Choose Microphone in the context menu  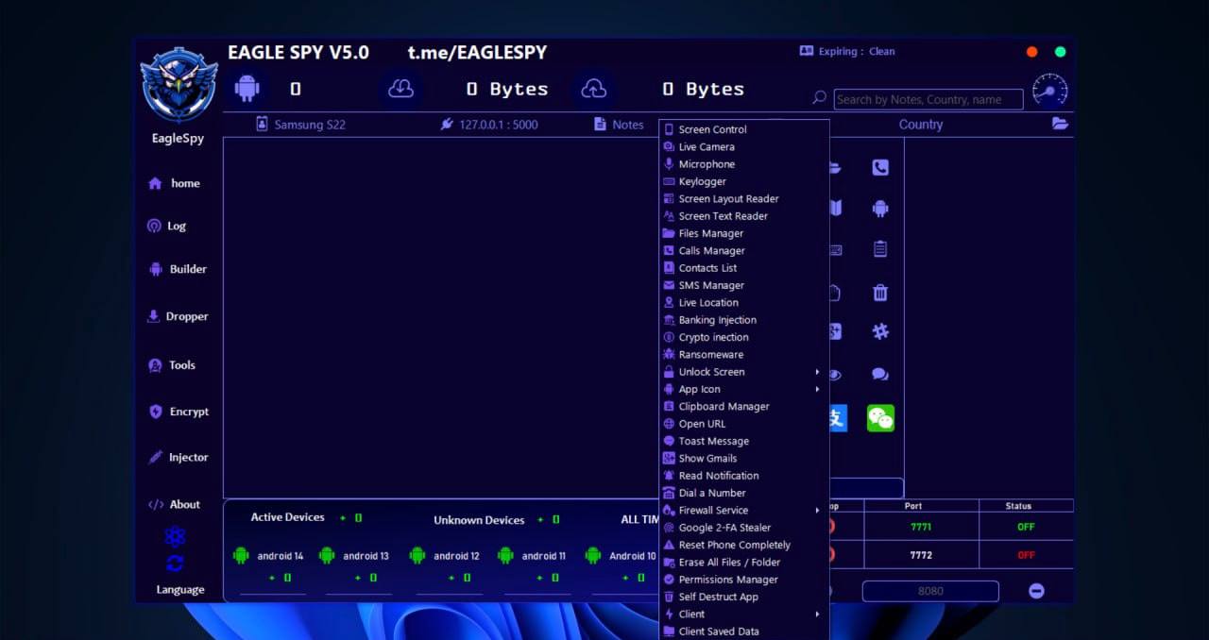point(744,164)
